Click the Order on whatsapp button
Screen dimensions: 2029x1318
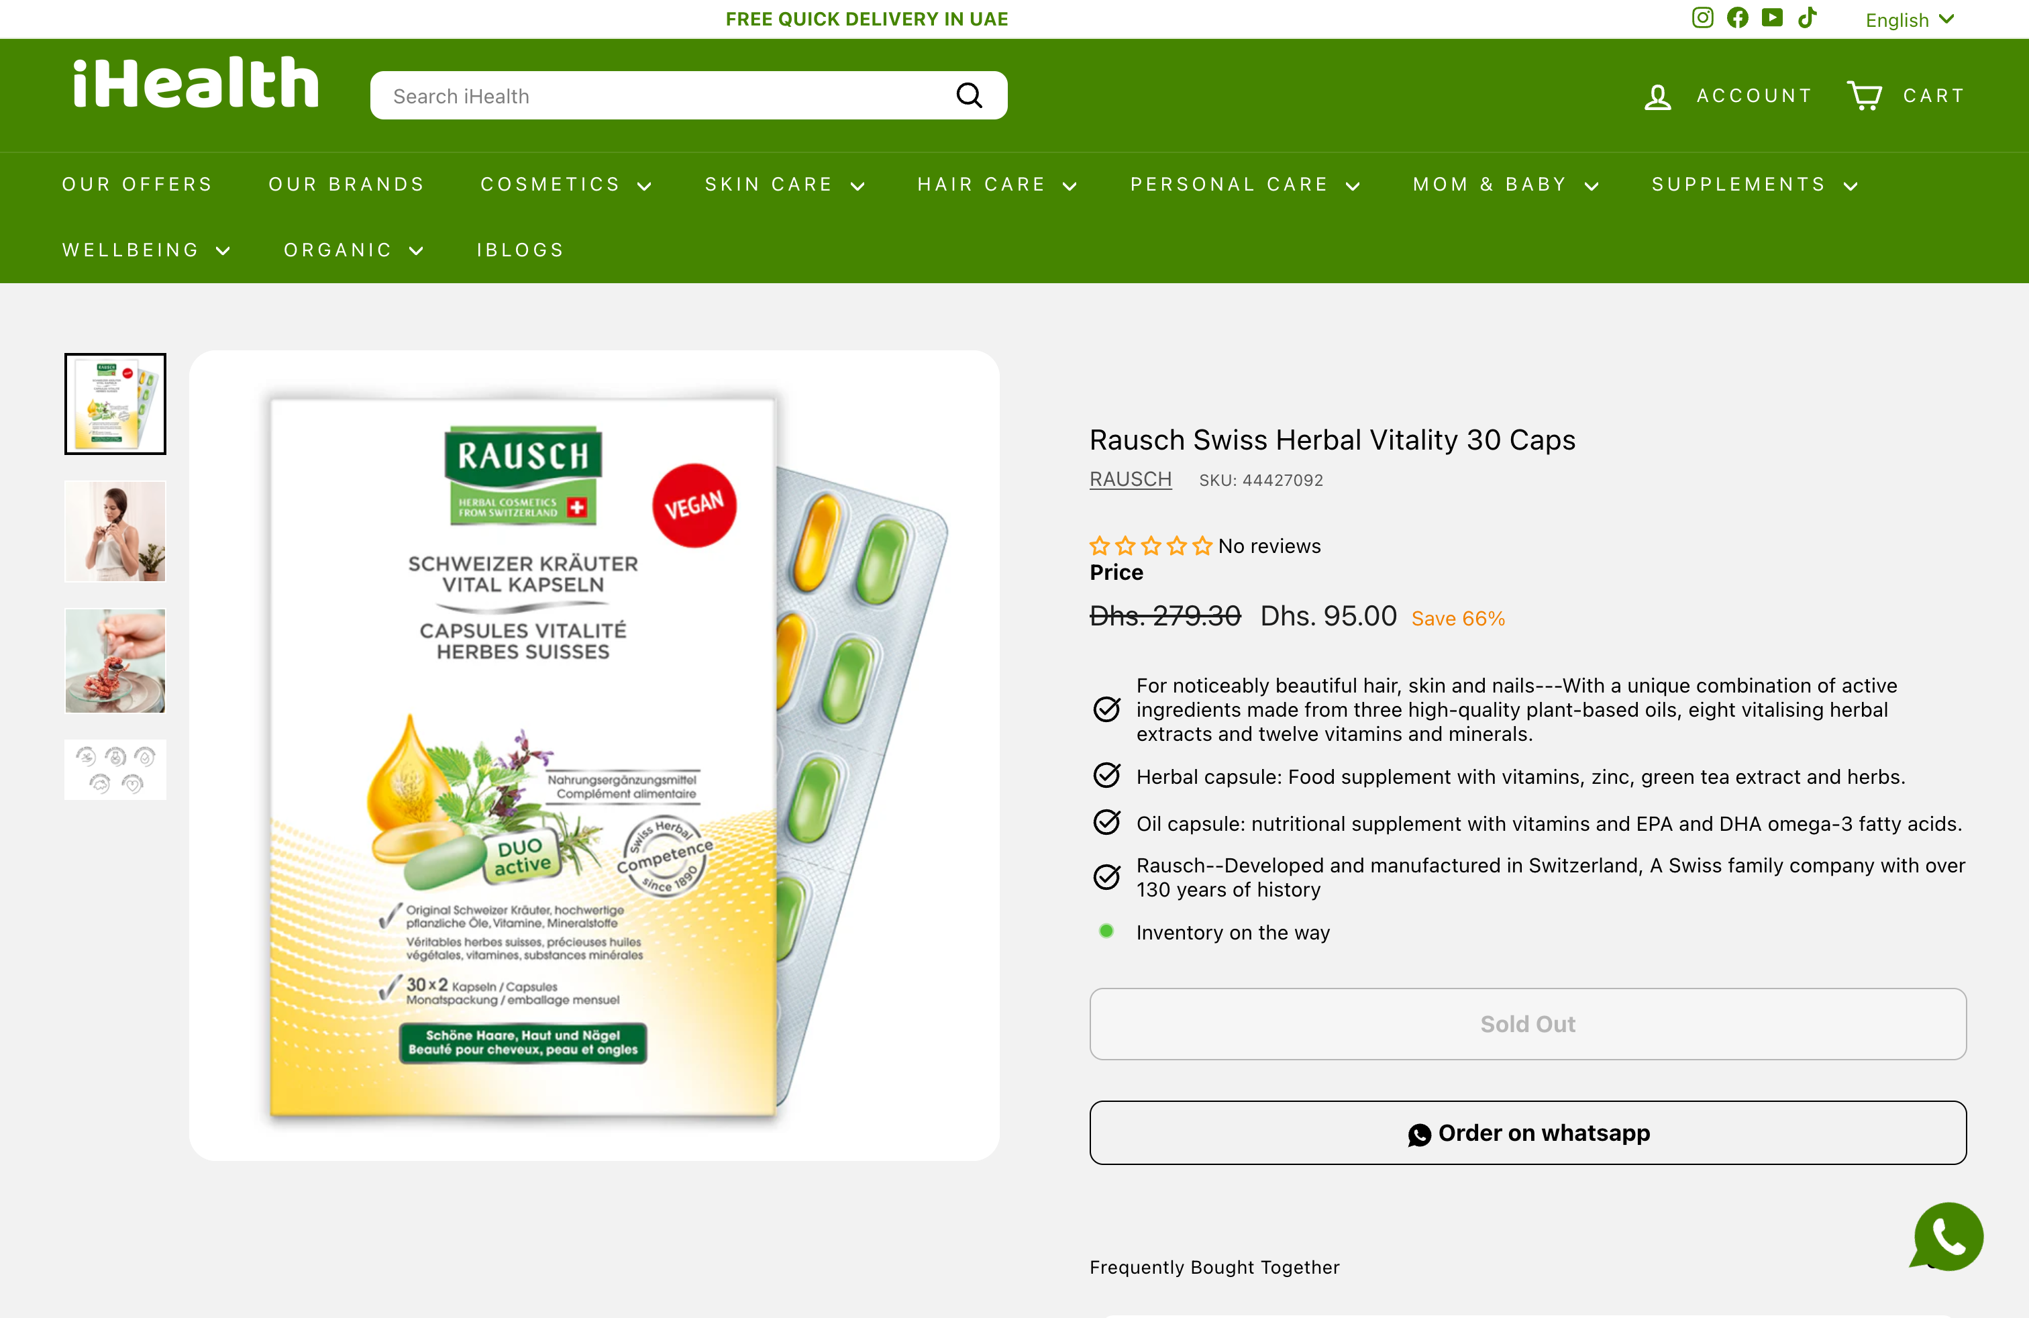pos(1527,1132)
